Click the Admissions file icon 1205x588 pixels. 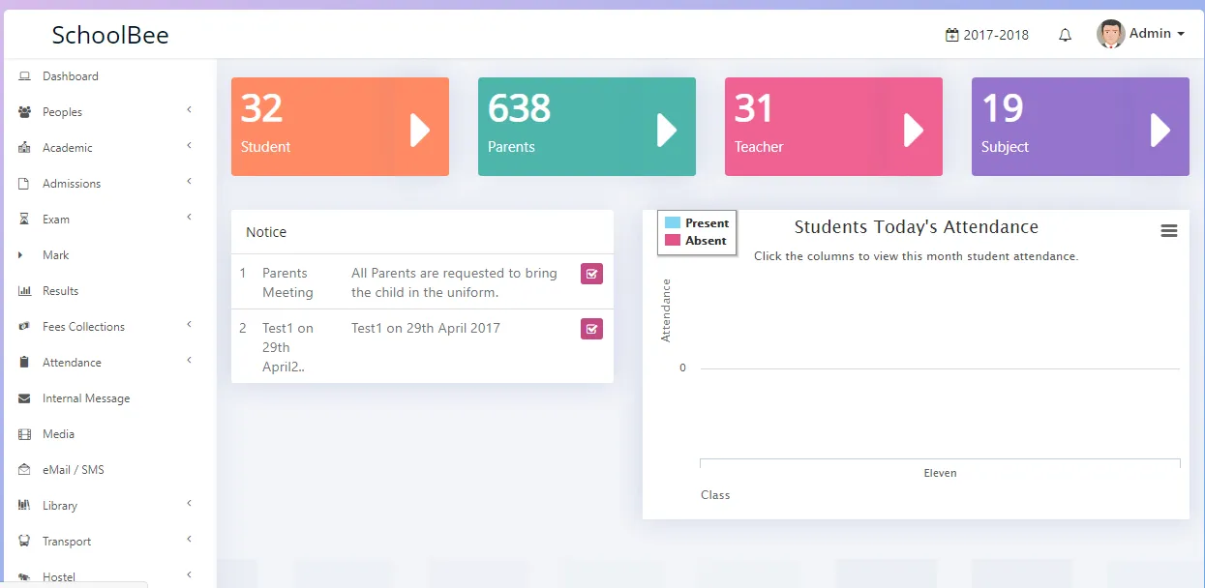point(24,184)
